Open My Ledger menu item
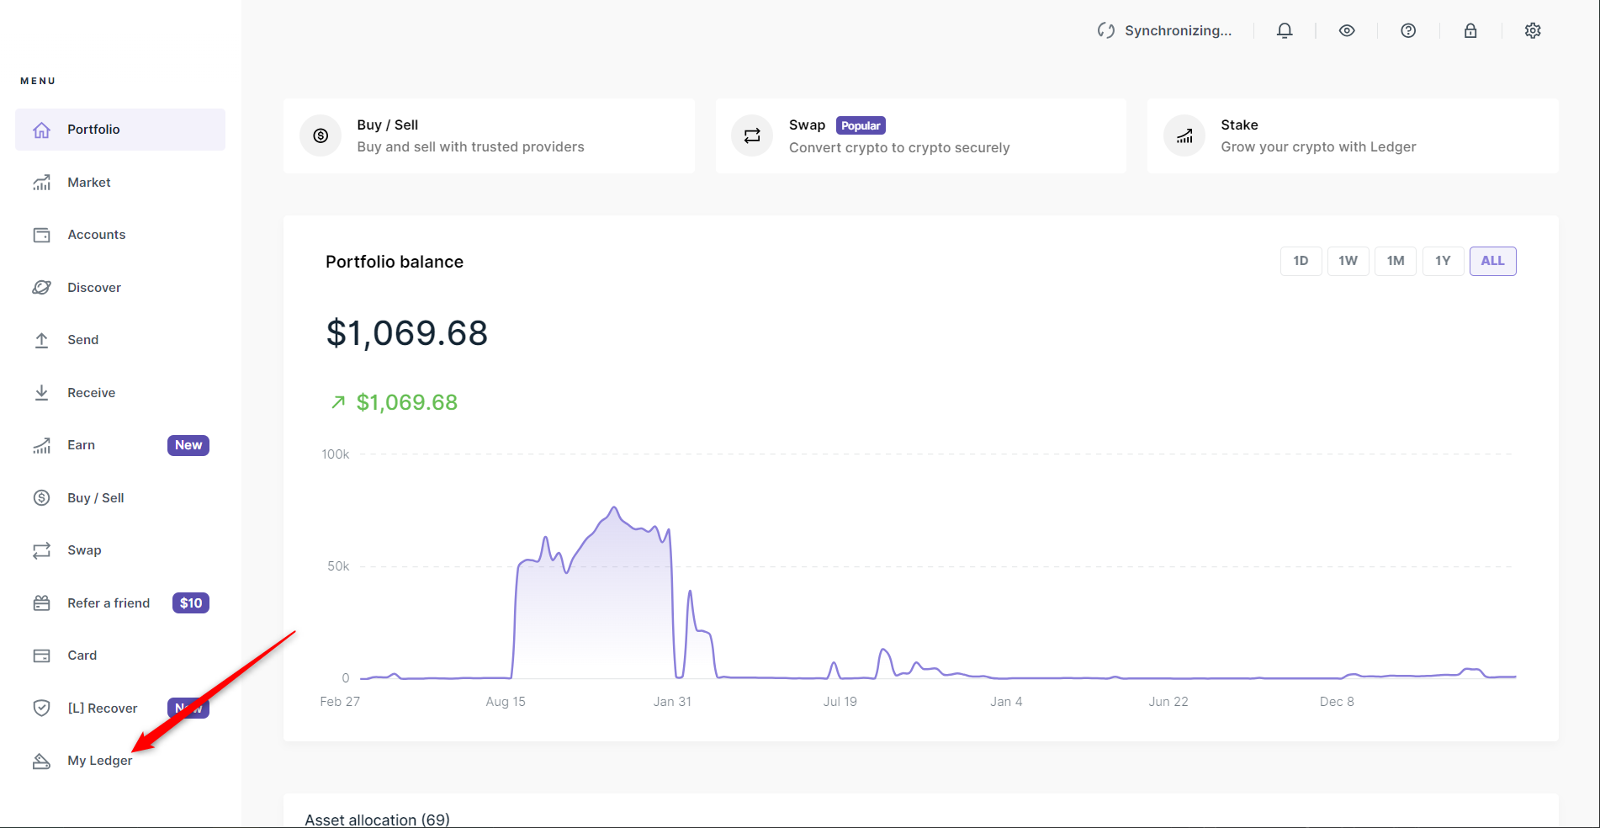The image size is (1600, 828). 99,761
